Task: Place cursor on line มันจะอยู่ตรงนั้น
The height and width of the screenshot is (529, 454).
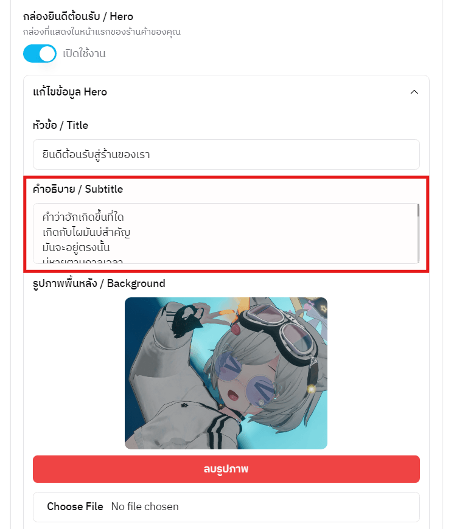Action: tap(76, 247)
